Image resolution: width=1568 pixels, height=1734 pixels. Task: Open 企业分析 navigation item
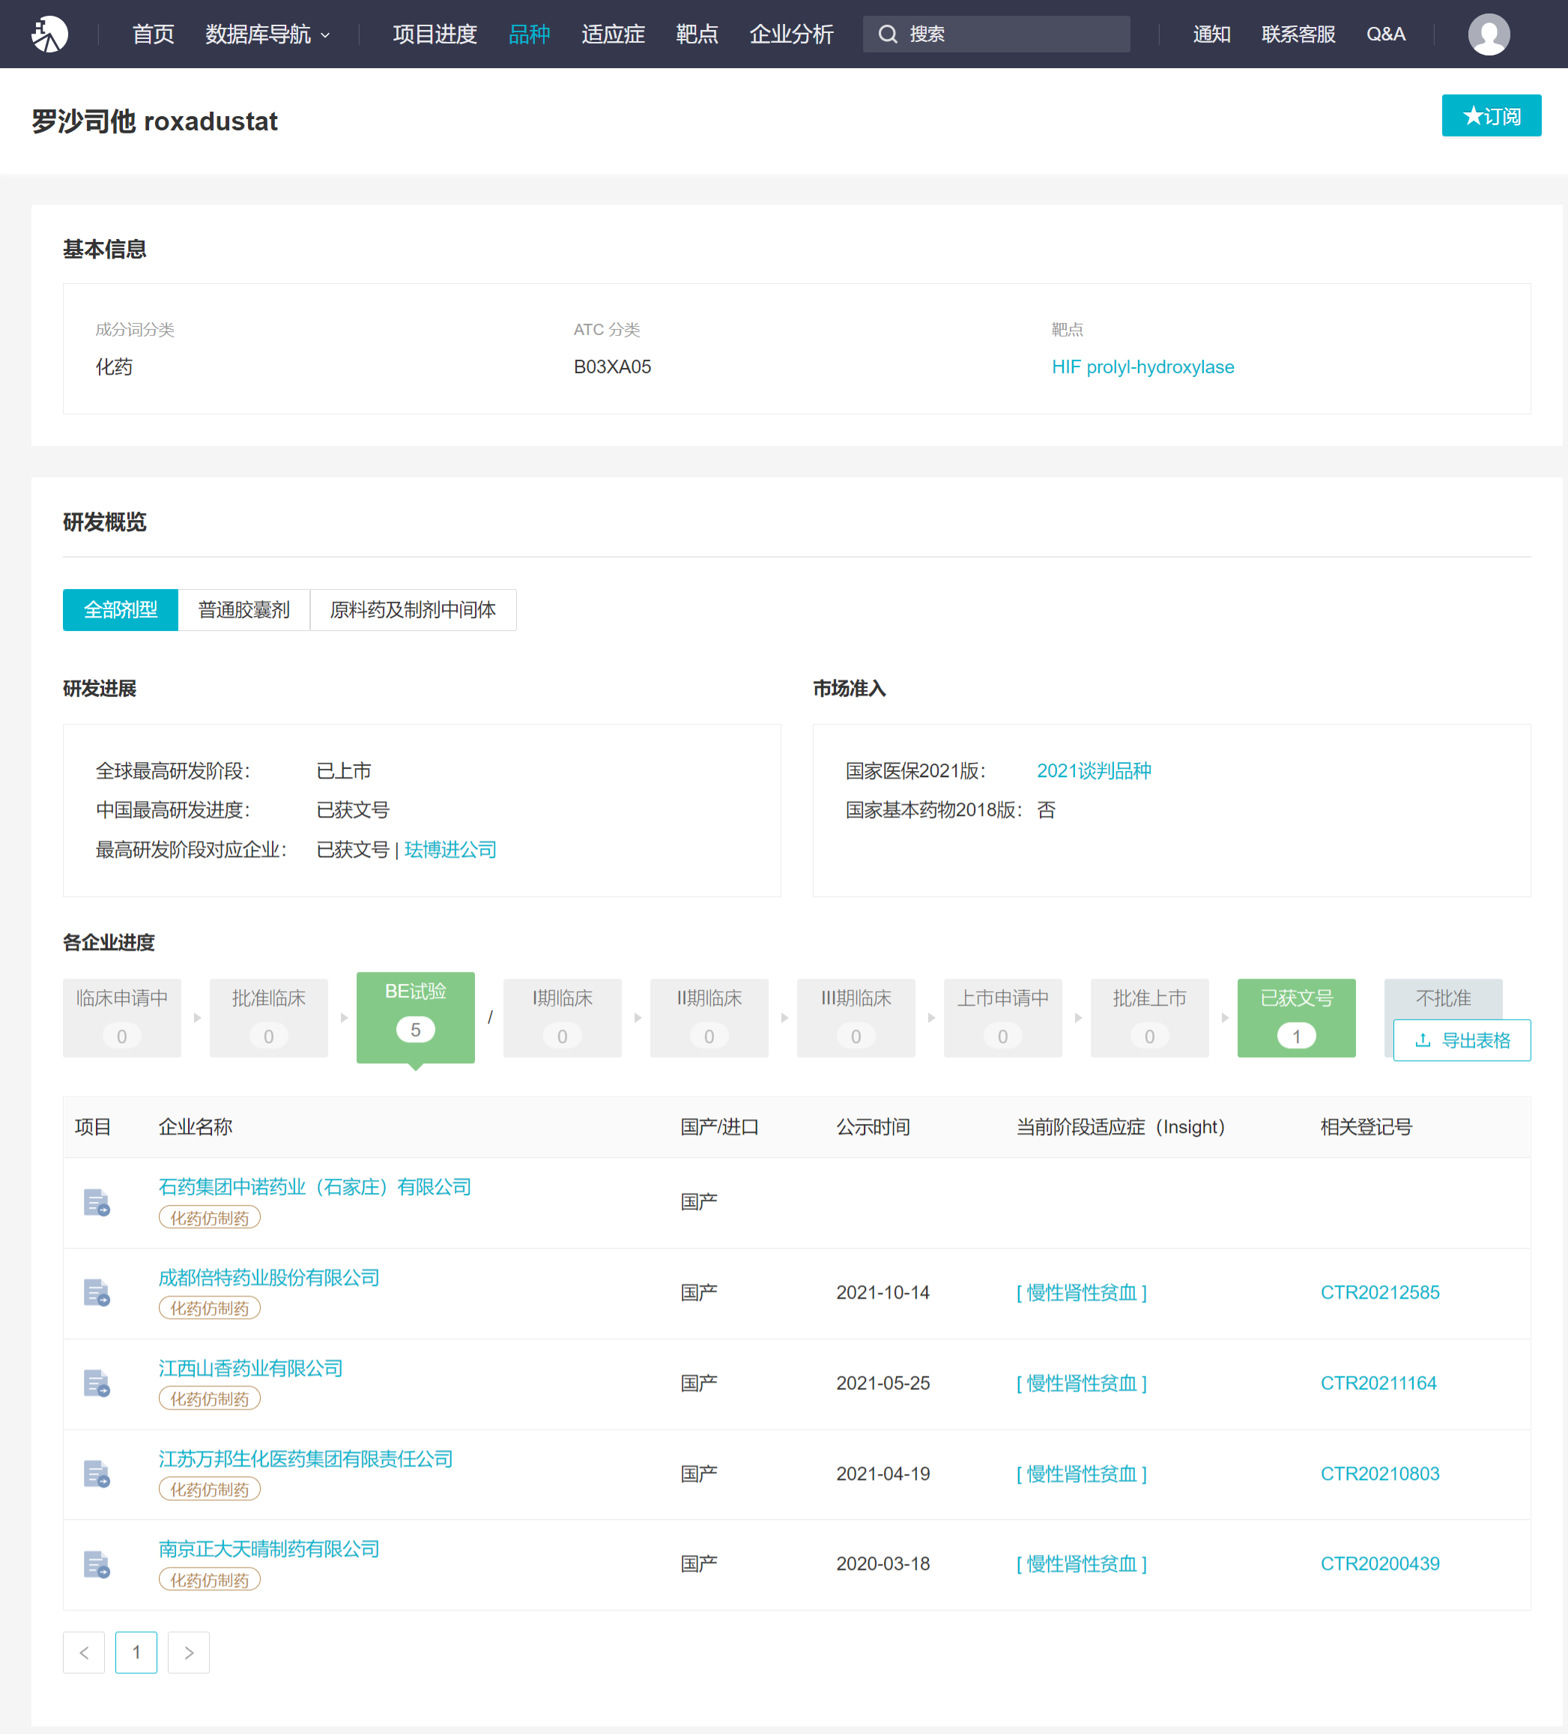point(791,34)
